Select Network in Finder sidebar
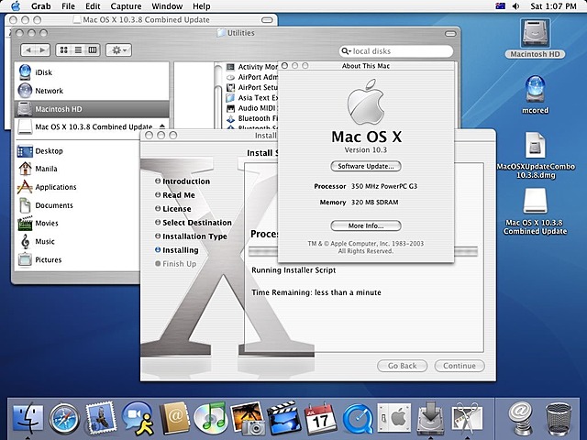 [x=92, y=91]
